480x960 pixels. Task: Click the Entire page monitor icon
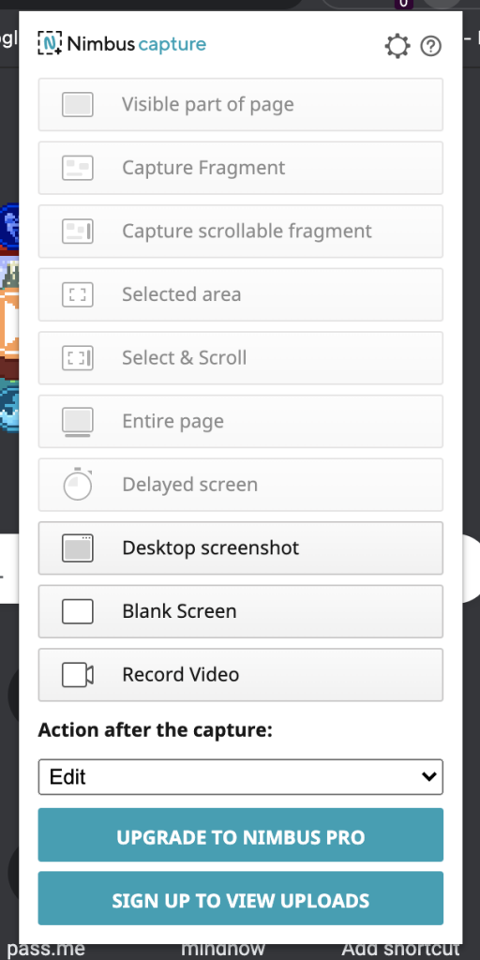78,422
